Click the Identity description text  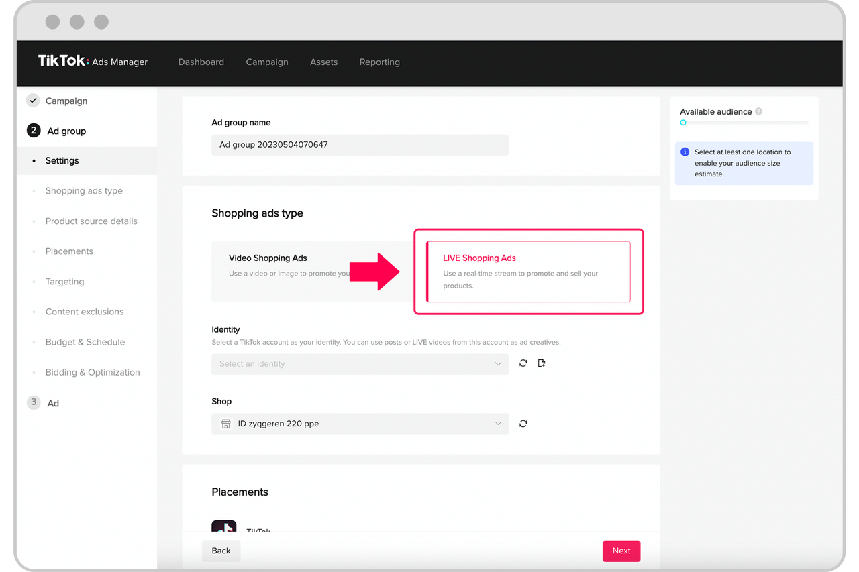tap(386, 342)
